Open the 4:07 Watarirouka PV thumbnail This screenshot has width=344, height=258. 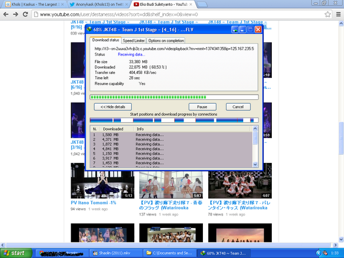(x=240, y=184)
